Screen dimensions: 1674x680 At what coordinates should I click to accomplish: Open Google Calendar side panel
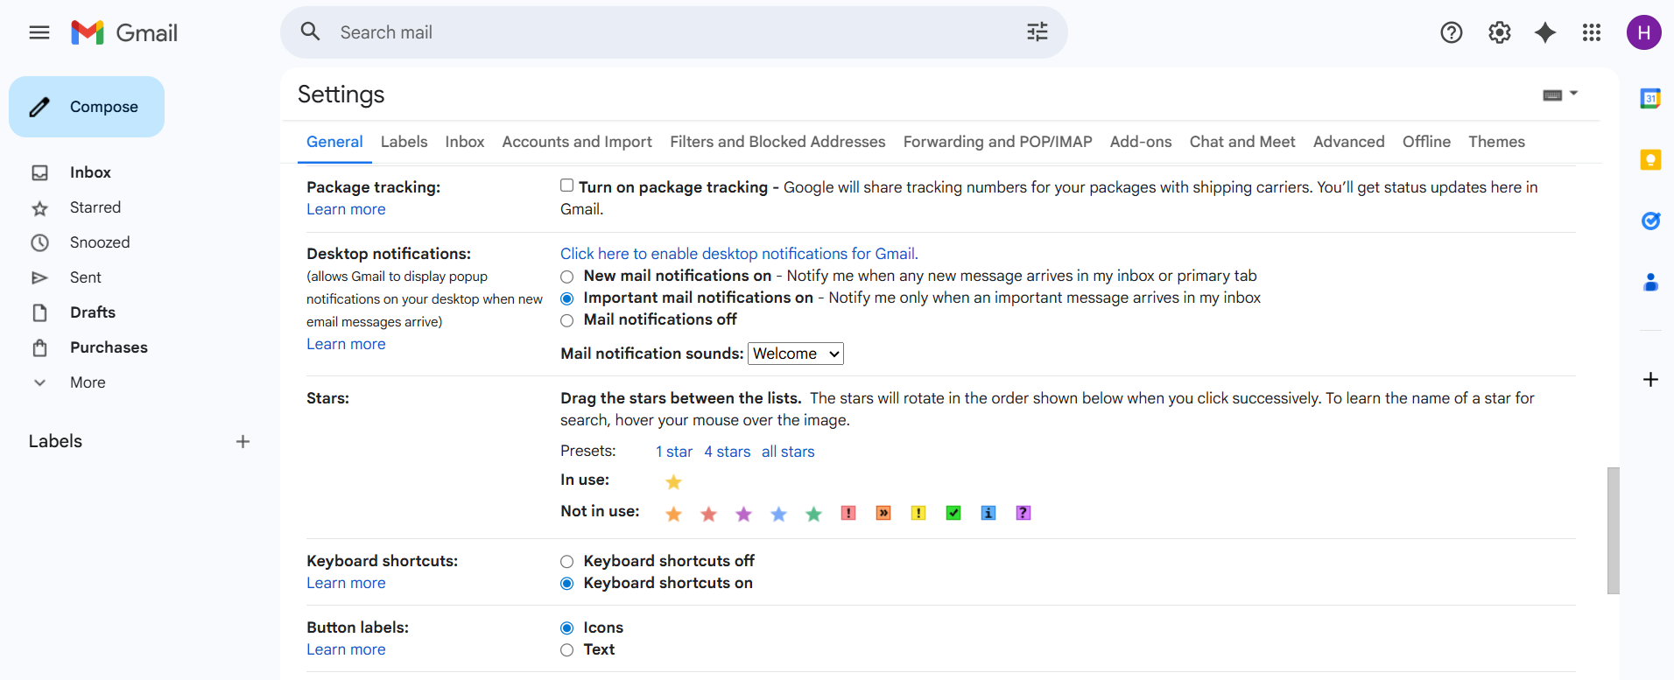1650,98
